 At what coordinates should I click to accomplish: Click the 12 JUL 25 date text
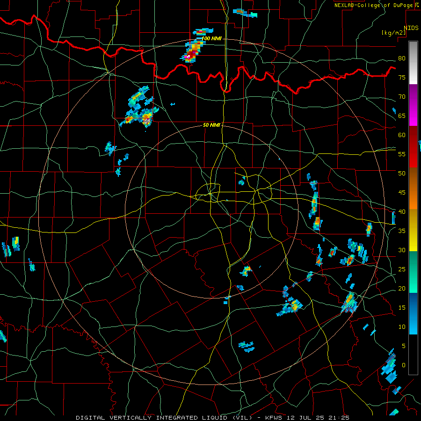tap(305, 418)
